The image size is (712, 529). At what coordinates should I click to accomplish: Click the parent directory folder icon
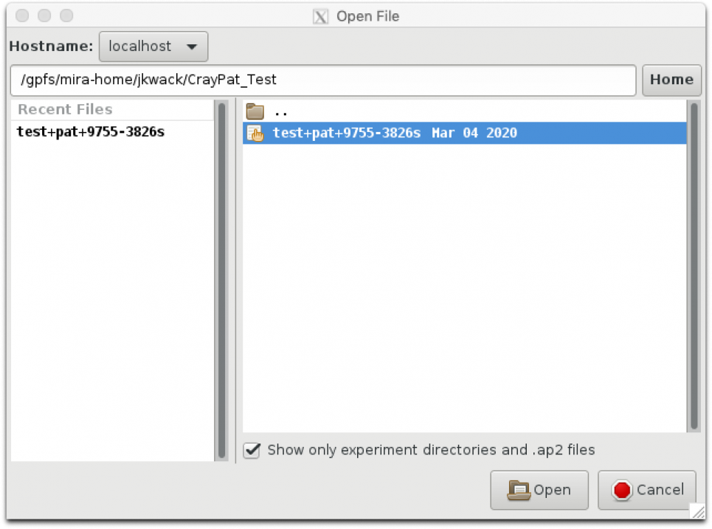click(x=255, y=112)
